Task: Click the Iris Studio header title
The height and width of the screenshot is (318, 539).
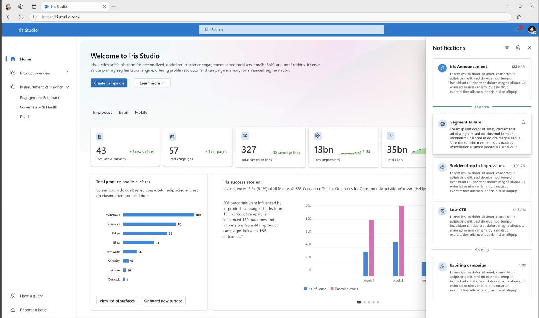Action: 27,30
